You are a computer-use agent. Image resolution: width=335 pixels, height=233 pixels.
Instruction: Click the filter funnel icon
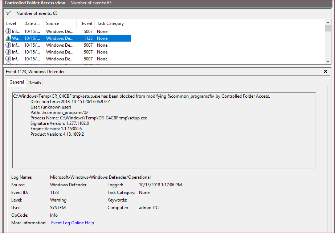coord(8,13)
